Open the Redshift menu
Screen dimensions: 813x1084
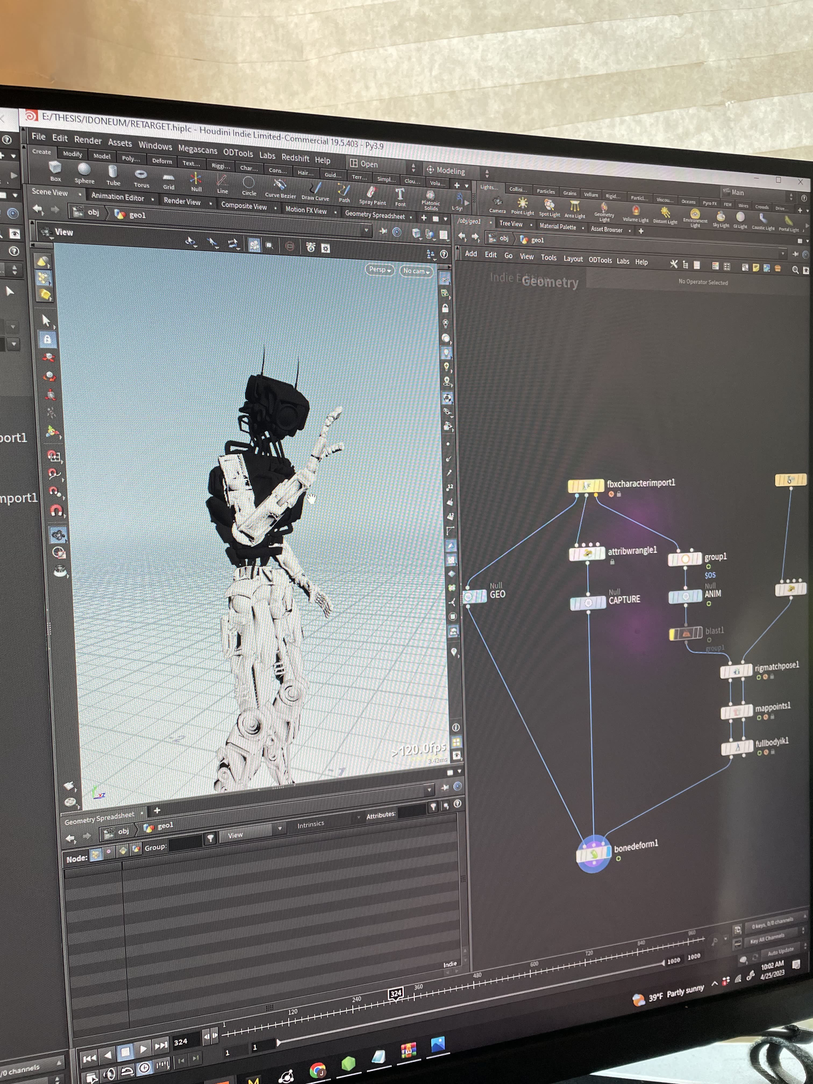[295, 157]
